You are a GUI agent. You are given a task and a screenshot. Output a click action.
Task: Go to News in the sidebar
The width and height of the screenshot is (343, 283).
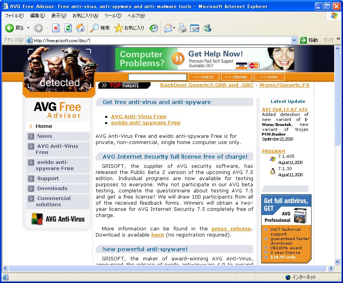coord(58,136)
